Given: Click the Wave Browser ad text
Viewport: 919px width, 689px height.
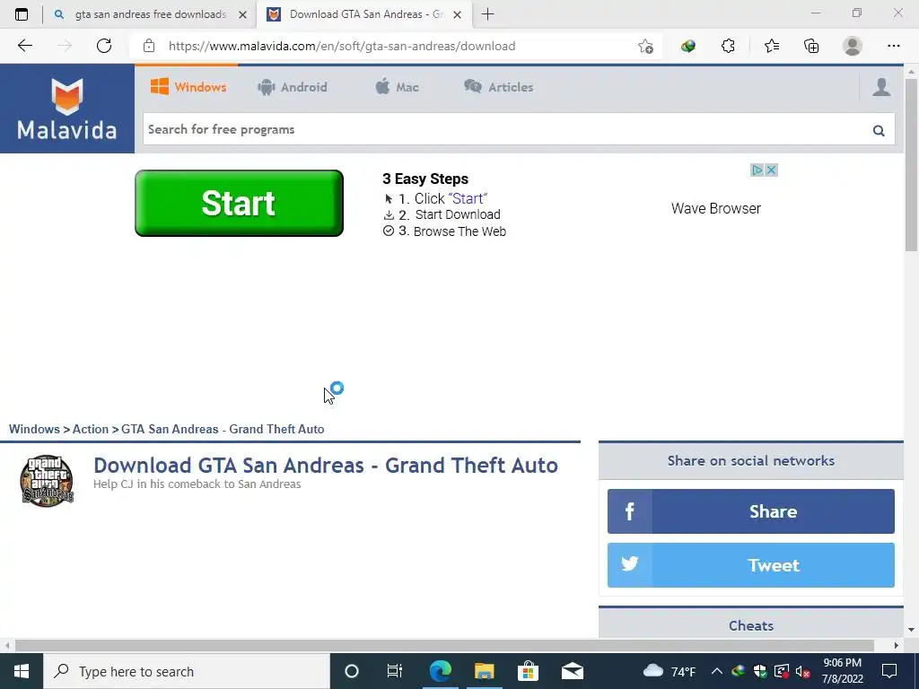Looking at the screenshot, I should pos(715,208).
